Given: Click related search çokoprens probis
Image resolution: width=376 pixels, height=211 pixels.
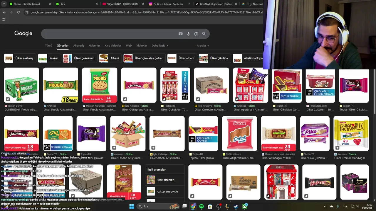Looking at the screenshot, I should 165,191.
